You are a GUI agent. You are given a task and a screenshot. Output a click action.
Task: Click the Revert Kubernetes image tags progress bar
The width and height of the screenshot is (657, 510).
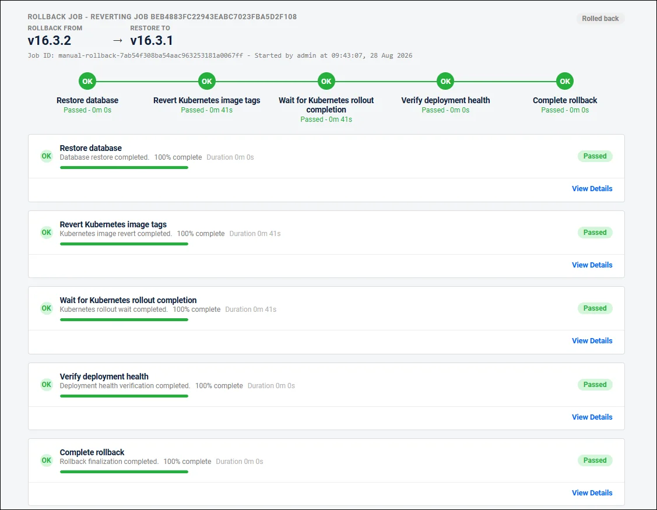[124, 244]
